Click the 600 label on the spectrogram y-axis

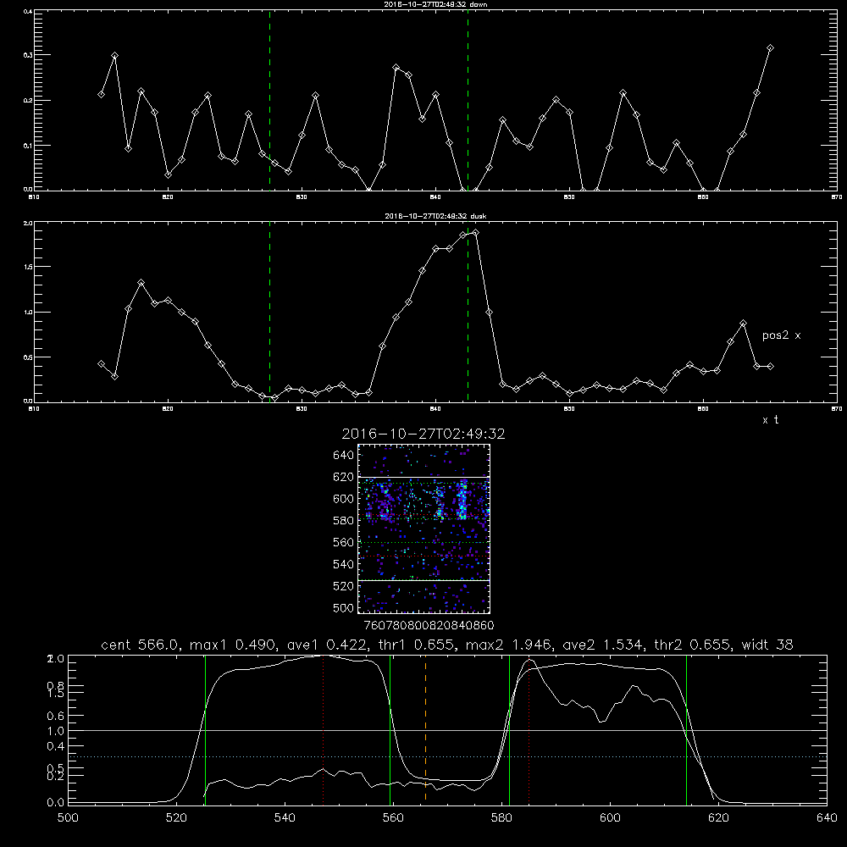[344, 499]
